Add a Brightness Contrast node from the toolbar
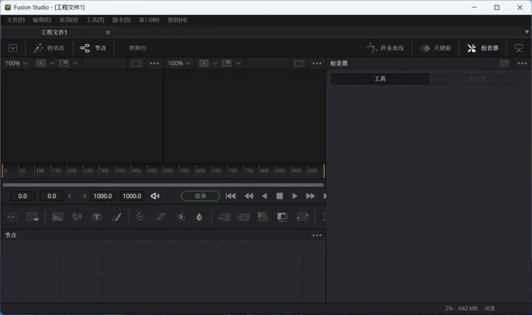This screenshot has height=315, width=532. click(x=180, y=217)
